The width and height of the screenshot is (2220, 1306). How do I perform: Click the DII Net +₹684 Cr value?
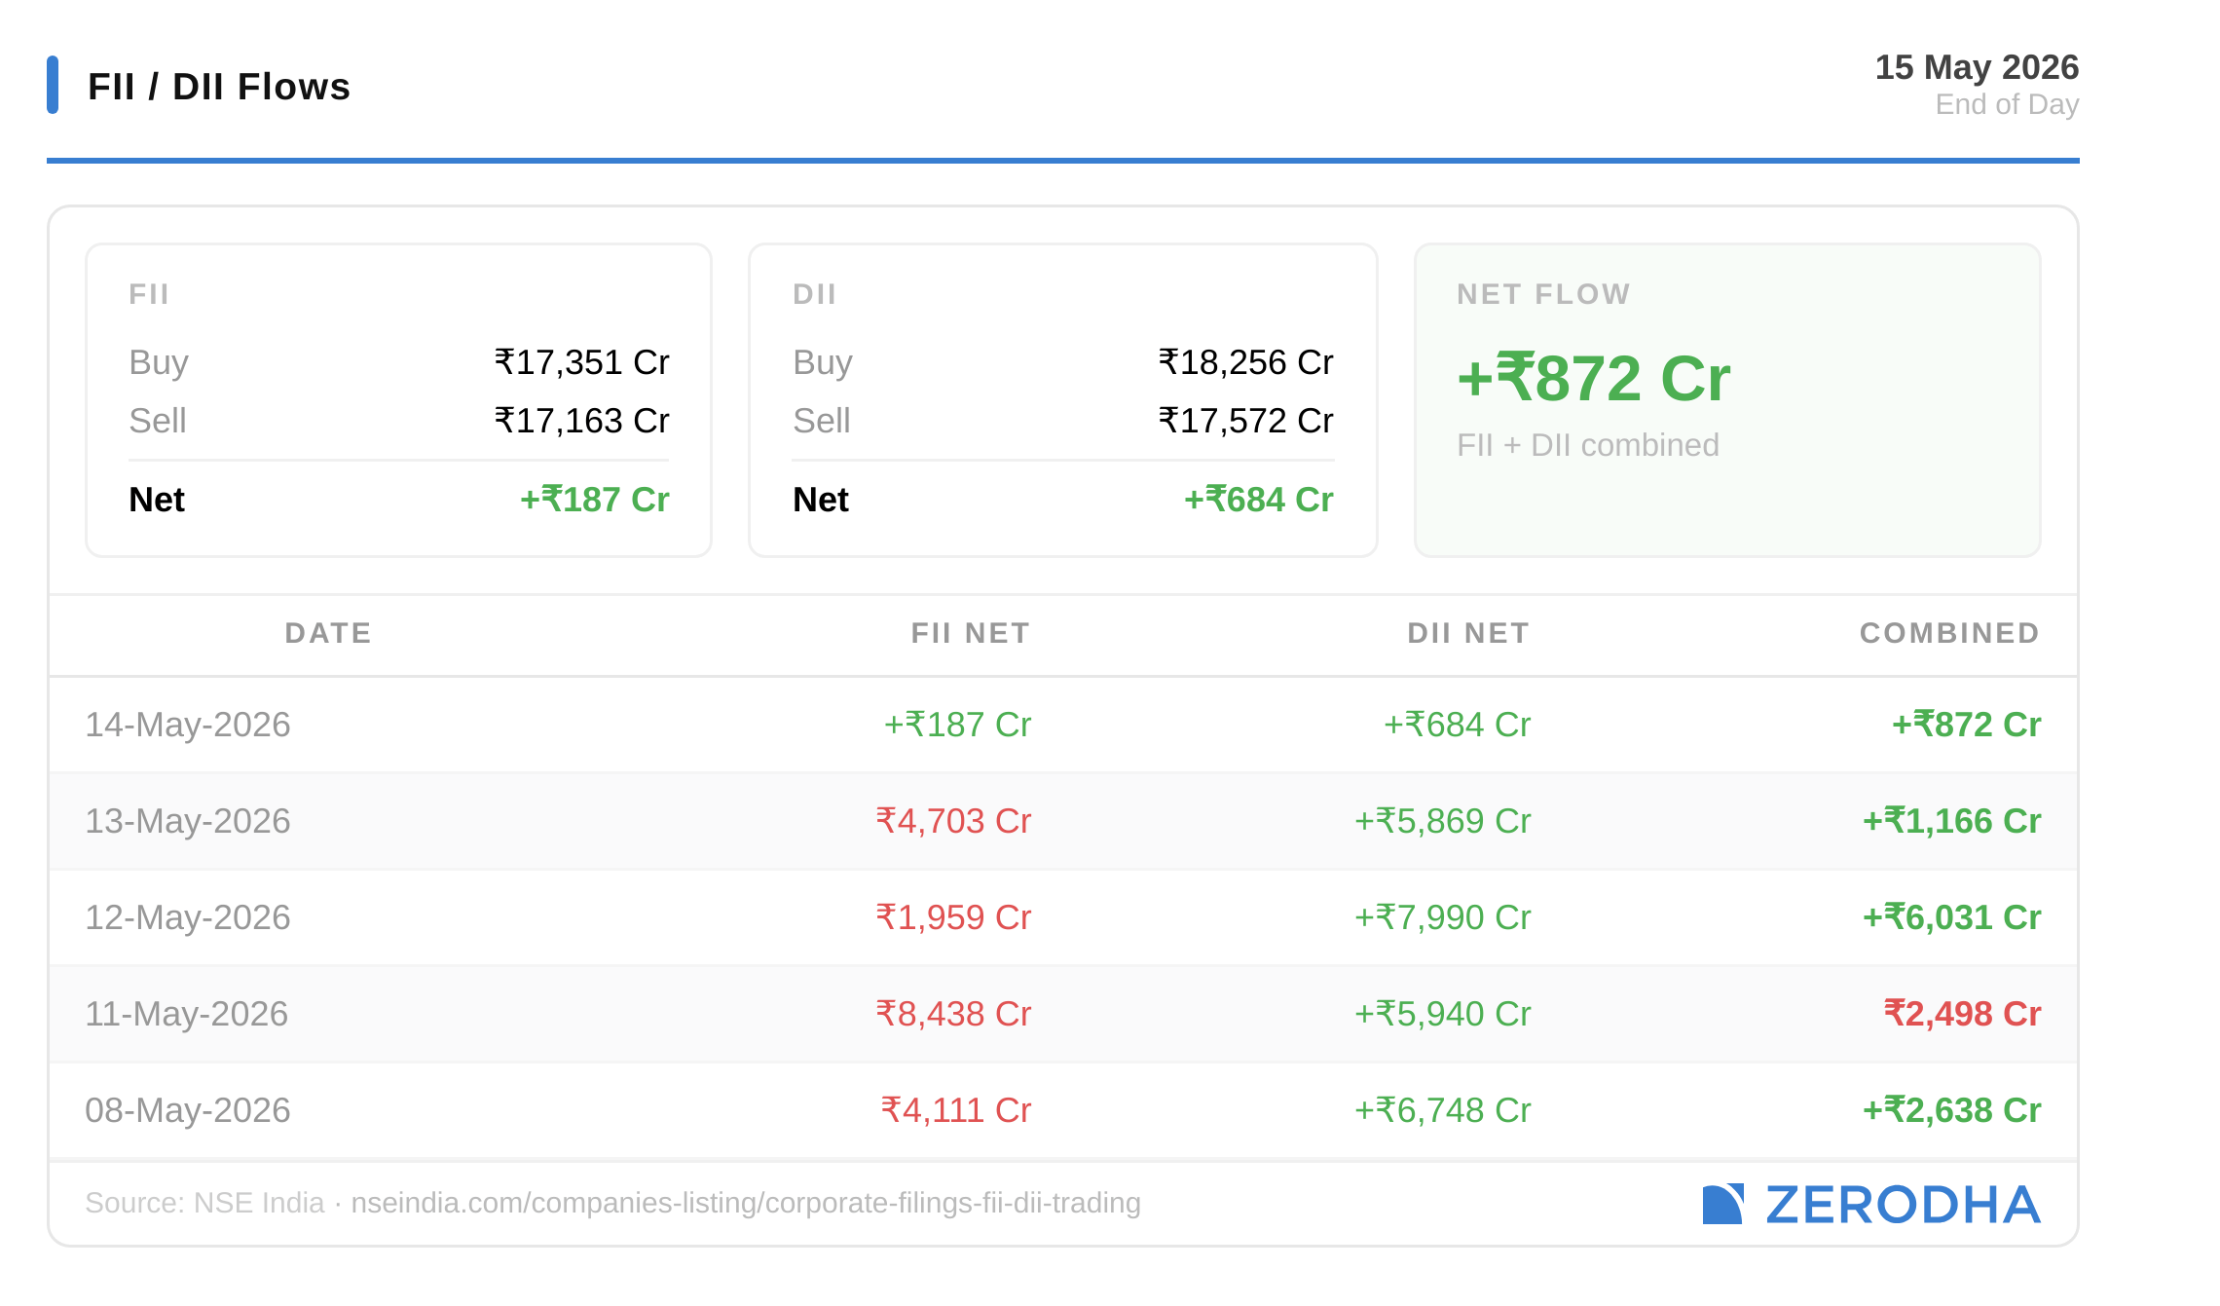(1258, 500)
